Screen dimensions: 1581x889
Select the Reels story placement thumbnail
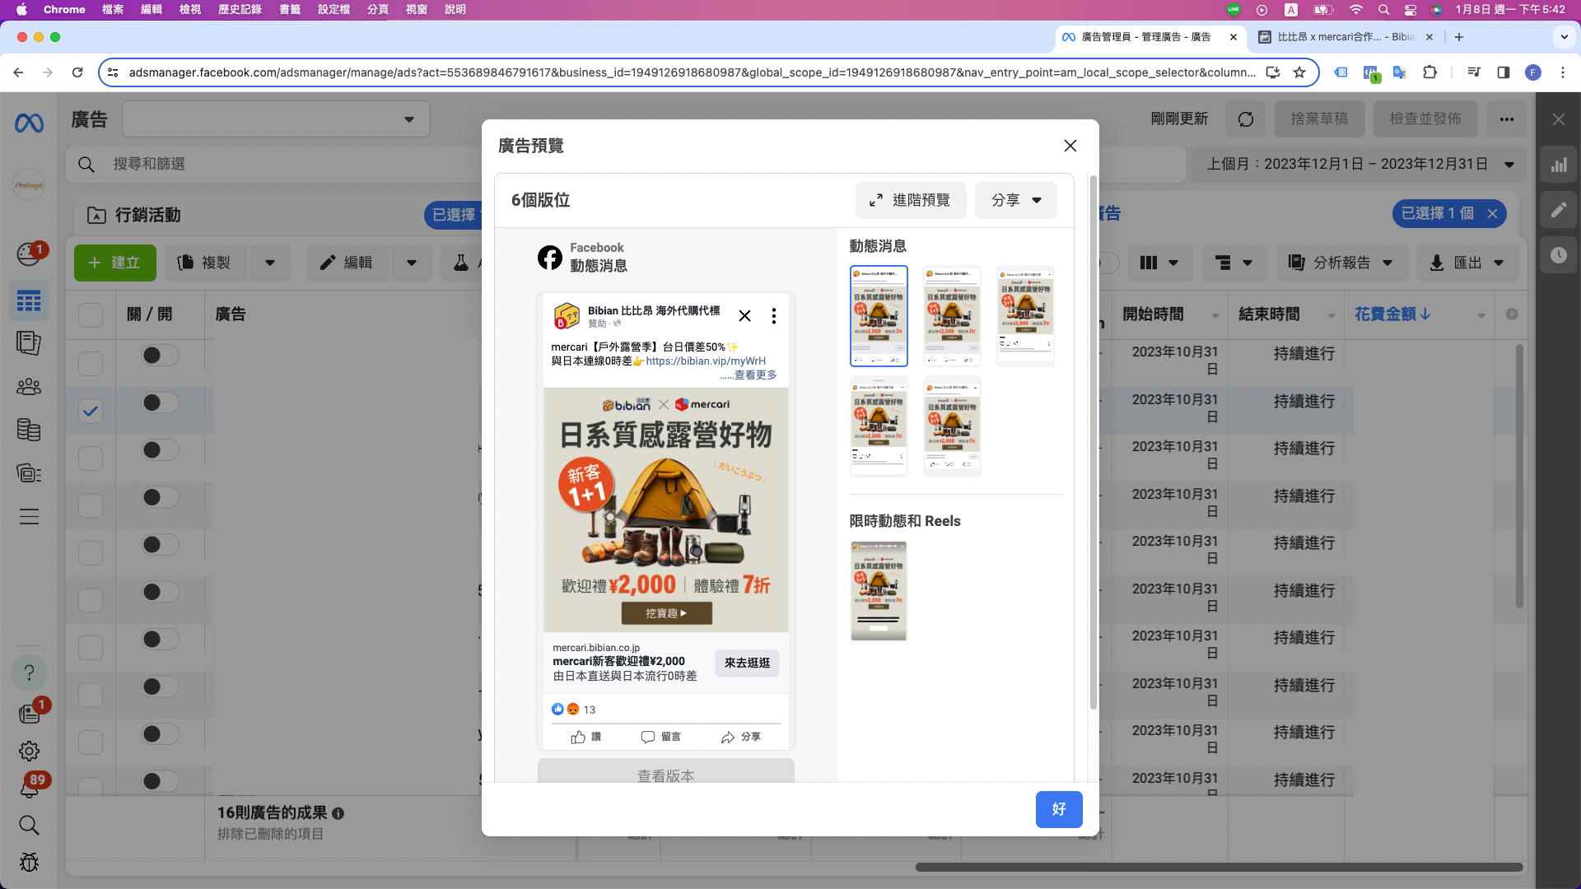click(879, 591)
